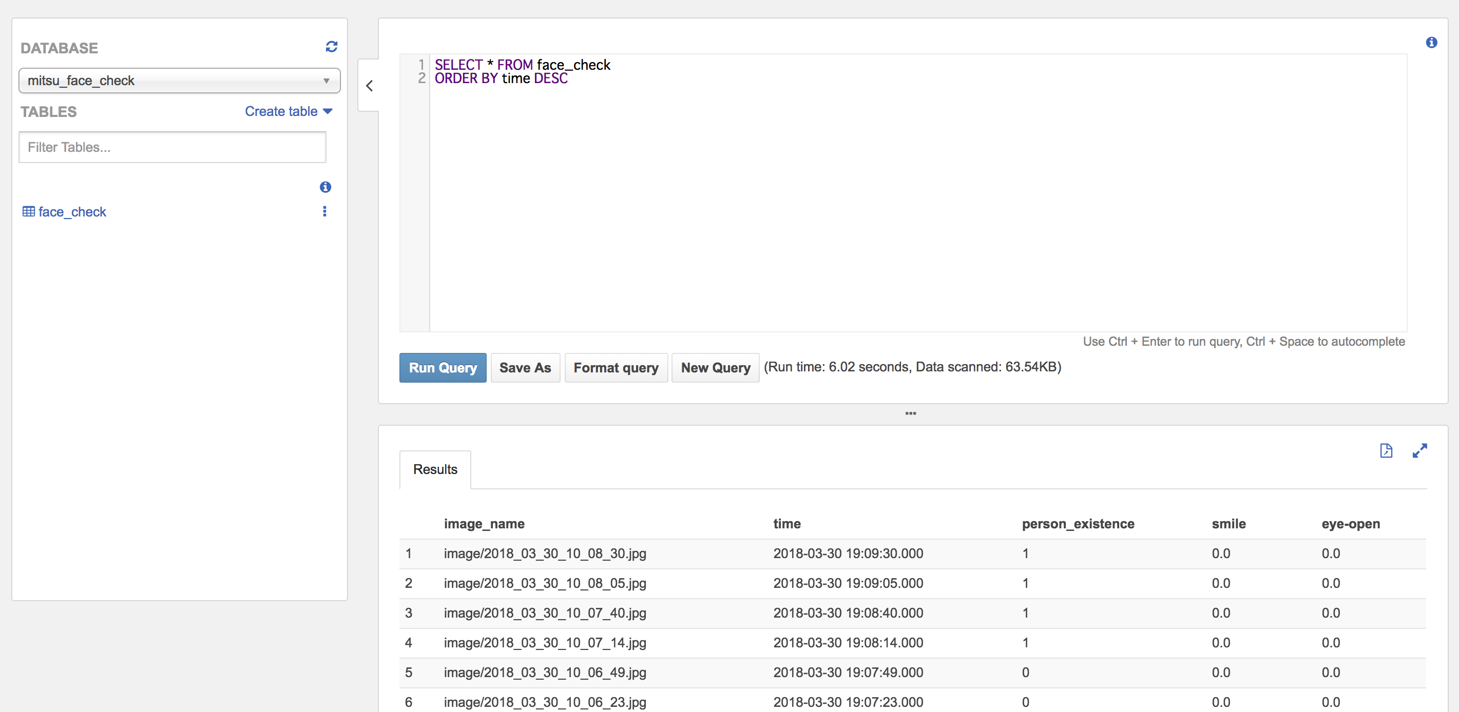Click Save As button
Screen dimensions: 1459x712
click(x=525, y=368)
